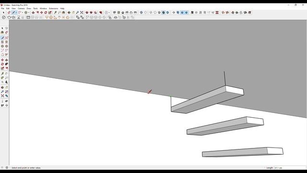Open 3D Warehouse from the top toolbar

point(87,12)
